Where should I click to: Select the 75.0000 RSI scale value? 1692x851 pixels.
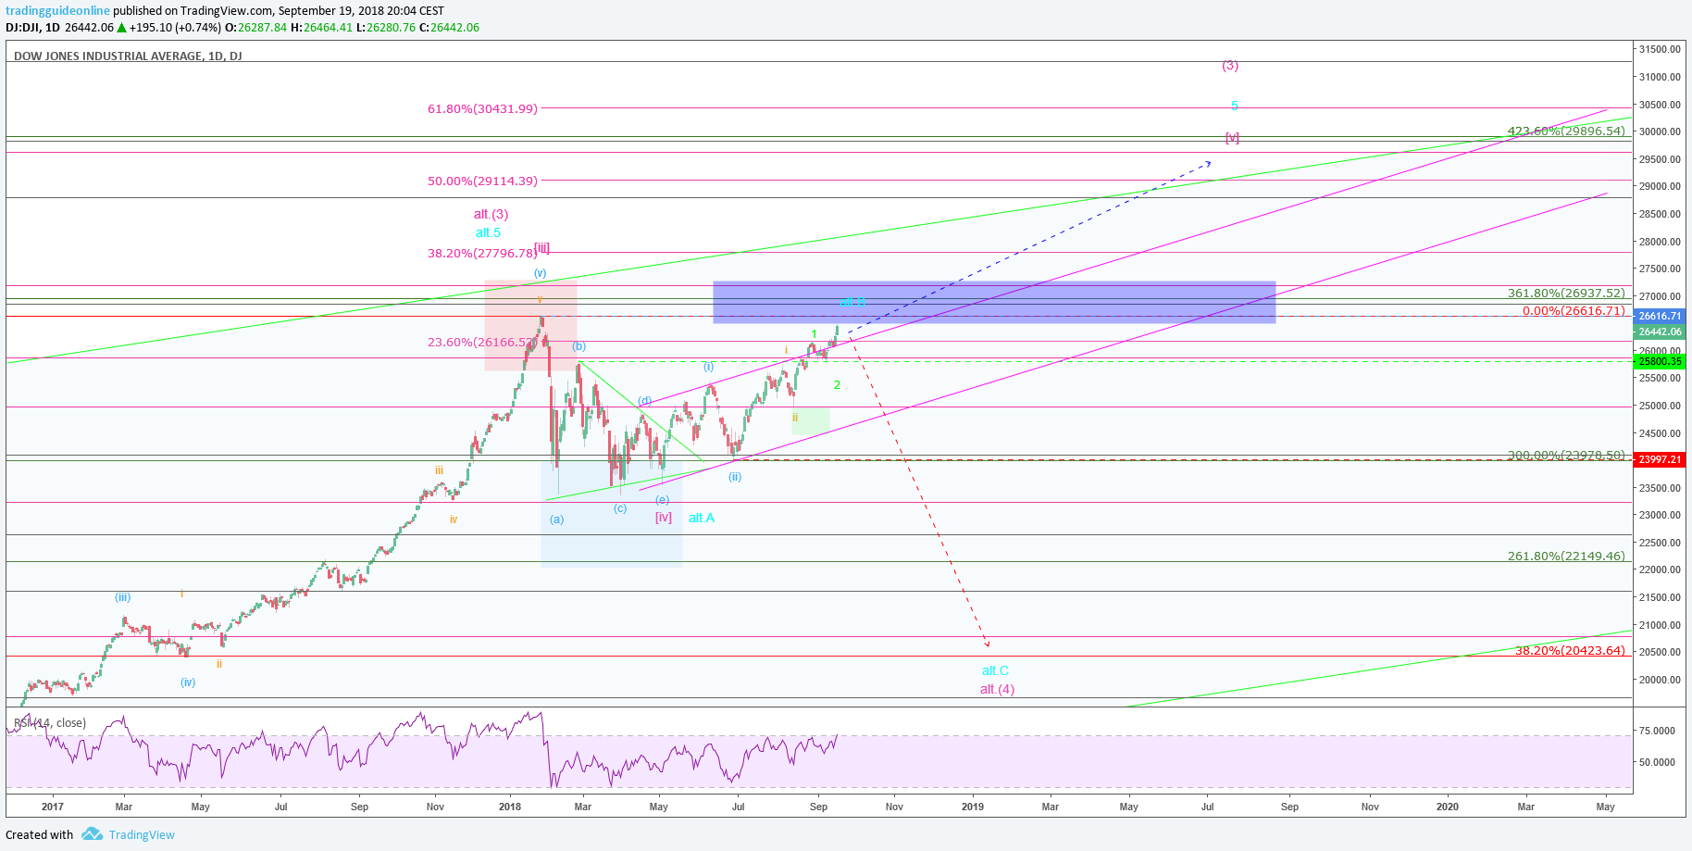(x=1657, y=731)
